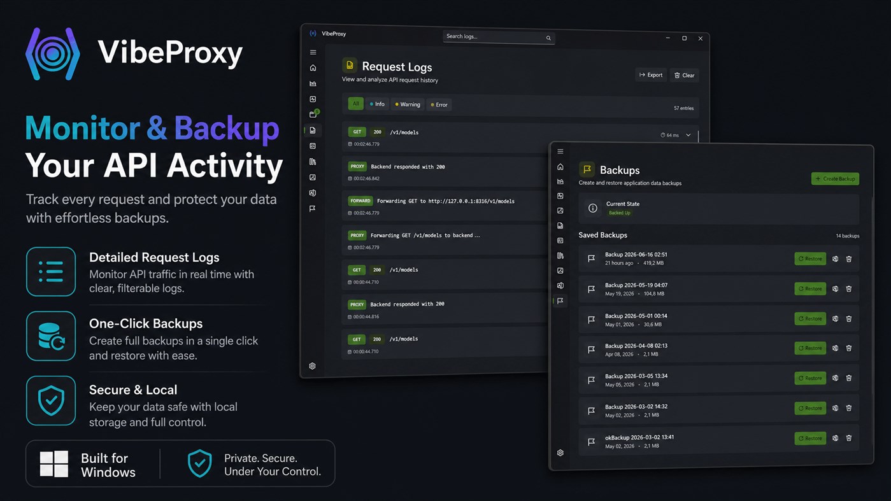Image resolution: width=891 pixels, height=501 pixels.
Task: Open settings gear in Request Logs window
Action: tap(312, 366)
